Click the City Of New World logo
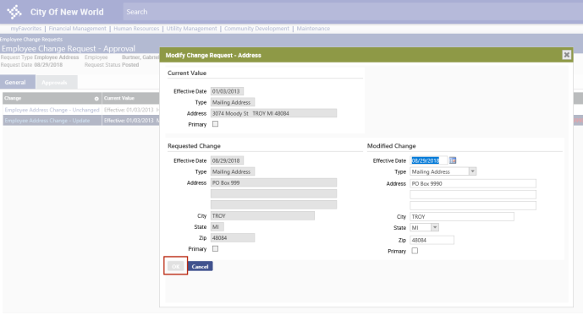The width and height of the screenshot is (583, 315). click(14, 12)
